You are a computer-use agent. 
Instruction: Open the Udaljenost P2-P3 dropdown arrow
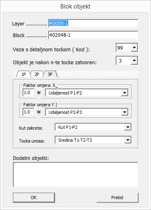[124, 112]
